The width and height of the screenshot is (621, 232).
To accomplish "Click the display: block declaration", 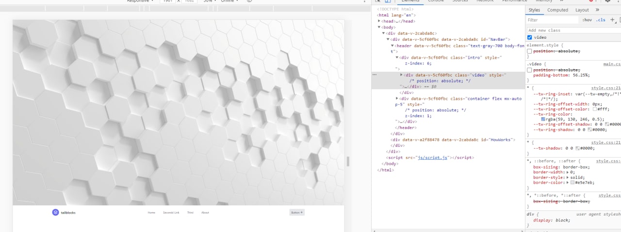I will [x=552, y=220].
